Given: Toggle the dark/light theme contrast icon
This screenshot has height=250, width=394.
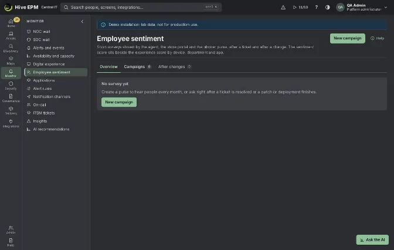Looking at the screenshot, I should pyautogui.click(x=327, y=7).
